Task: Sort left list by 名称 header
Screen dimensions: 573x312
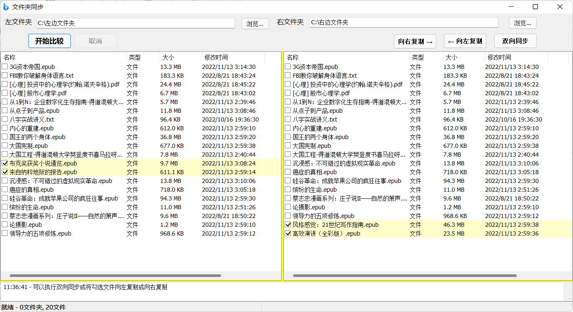Action: (10, 57)
